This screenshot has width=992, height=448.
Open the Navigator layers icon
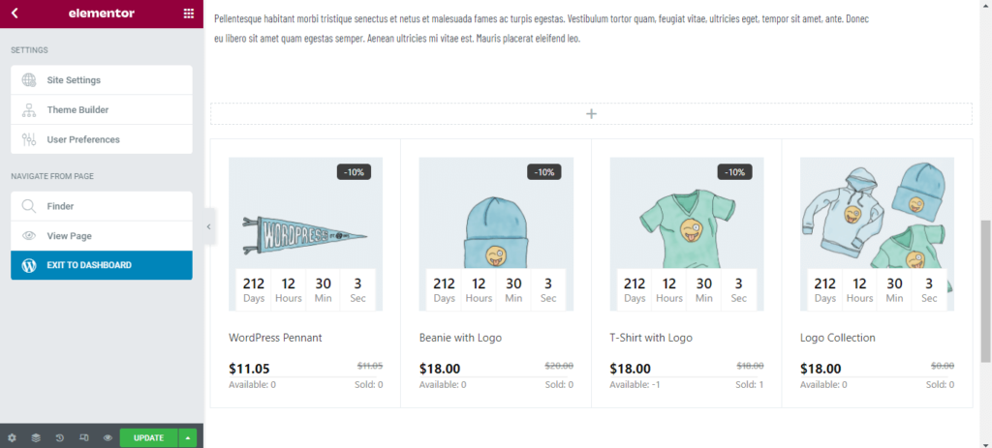tap(36, 437)
